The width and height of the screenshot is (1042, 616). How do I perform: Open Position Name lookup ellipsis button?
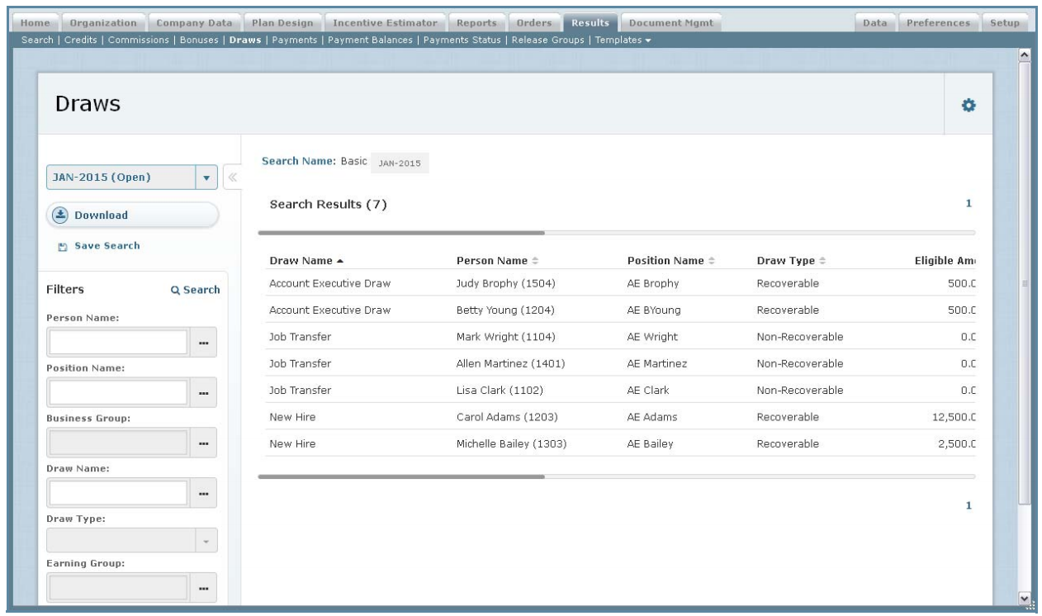[x=203, y=393]
